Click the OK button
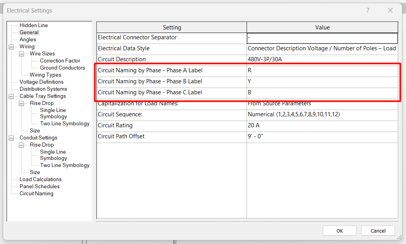 click(339, 231)
